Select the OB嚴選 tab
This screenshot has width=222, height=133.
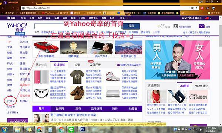184,86
